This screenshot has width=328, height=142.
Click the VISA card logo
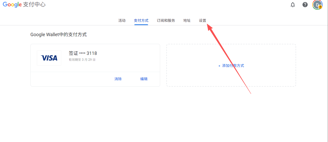point(49,58)
